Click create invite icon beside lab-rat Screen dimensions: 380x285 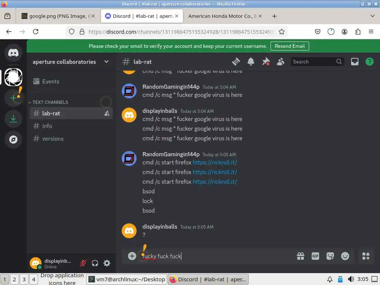tap(107, 113)
